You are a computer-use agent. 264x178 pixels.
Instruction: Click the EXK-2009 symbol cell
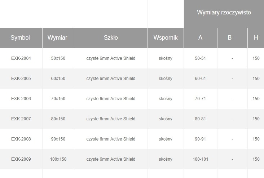[21, 159]
